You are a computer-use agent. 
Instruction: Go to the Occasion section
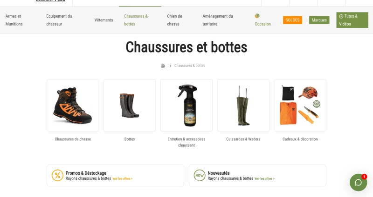tap(262, 24)
